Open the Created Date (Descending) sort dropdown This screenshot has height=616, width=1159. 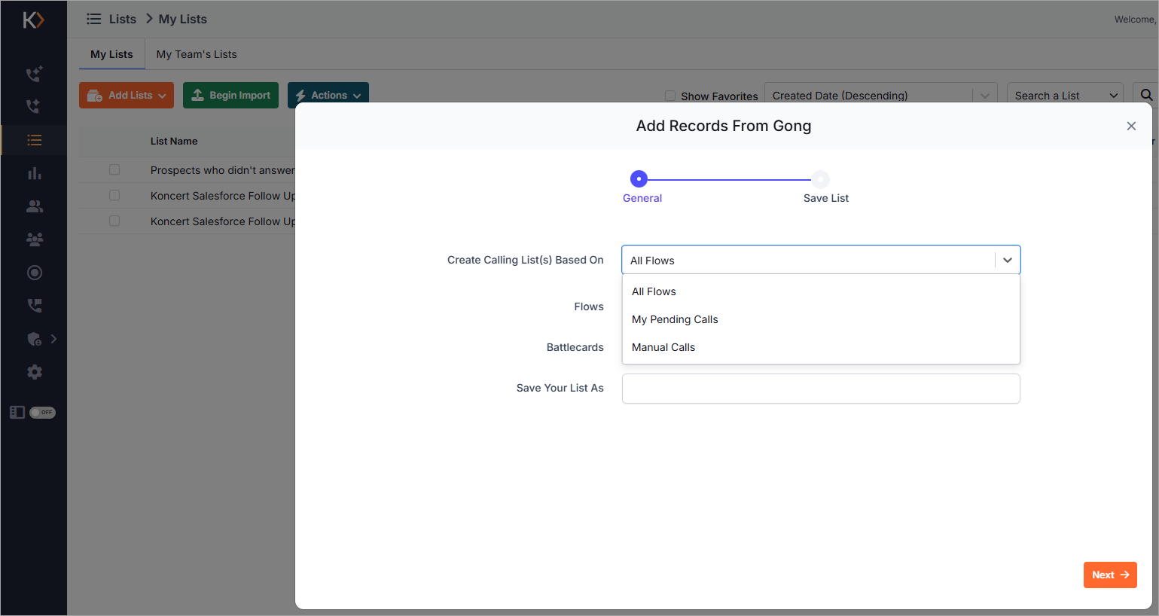881,96
